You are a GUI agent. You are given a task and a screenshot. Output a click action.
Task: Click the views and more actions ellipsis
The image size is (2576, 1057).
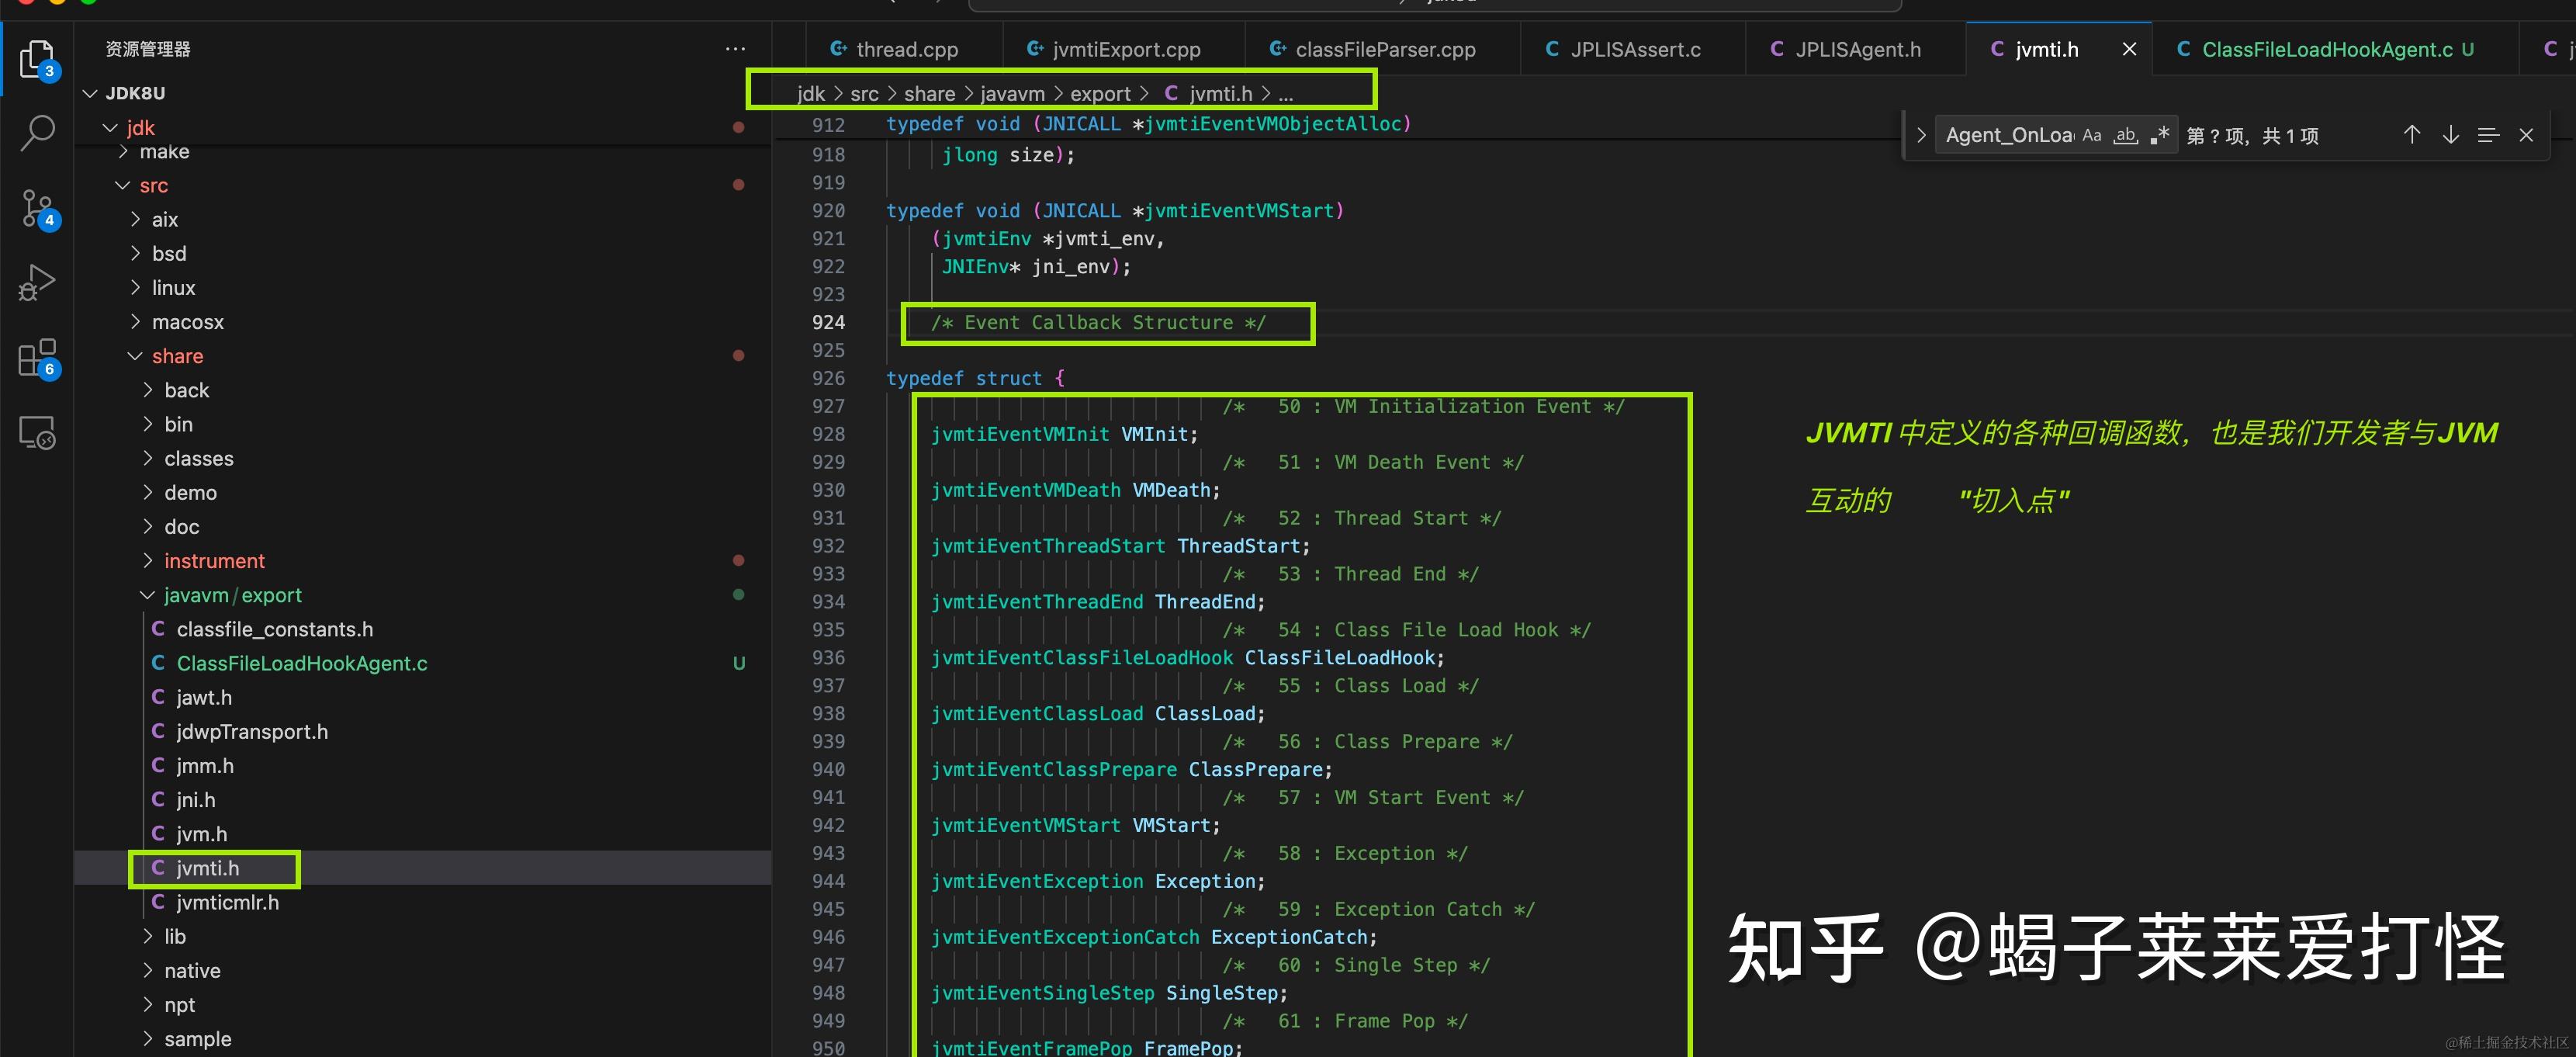tap(735, 48)
